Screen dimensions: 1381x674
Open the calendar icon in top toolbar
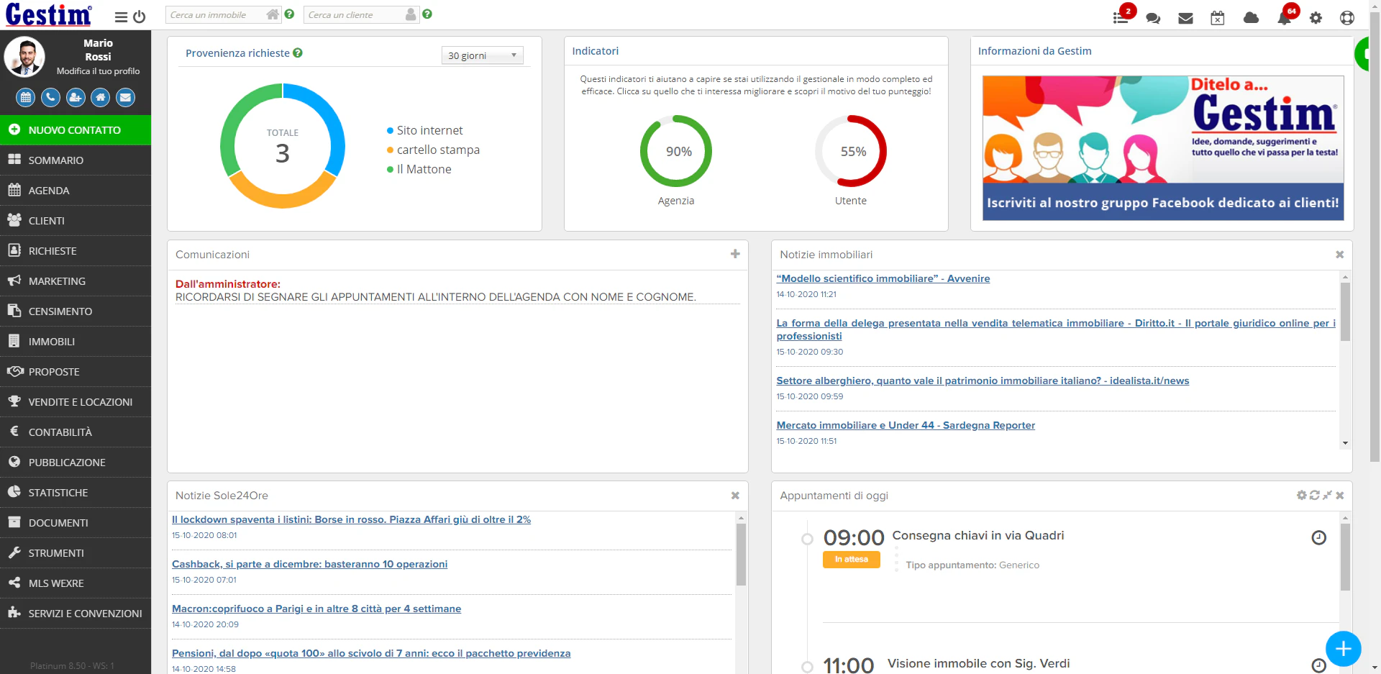pyautogui.click(x=1218, y=17)
